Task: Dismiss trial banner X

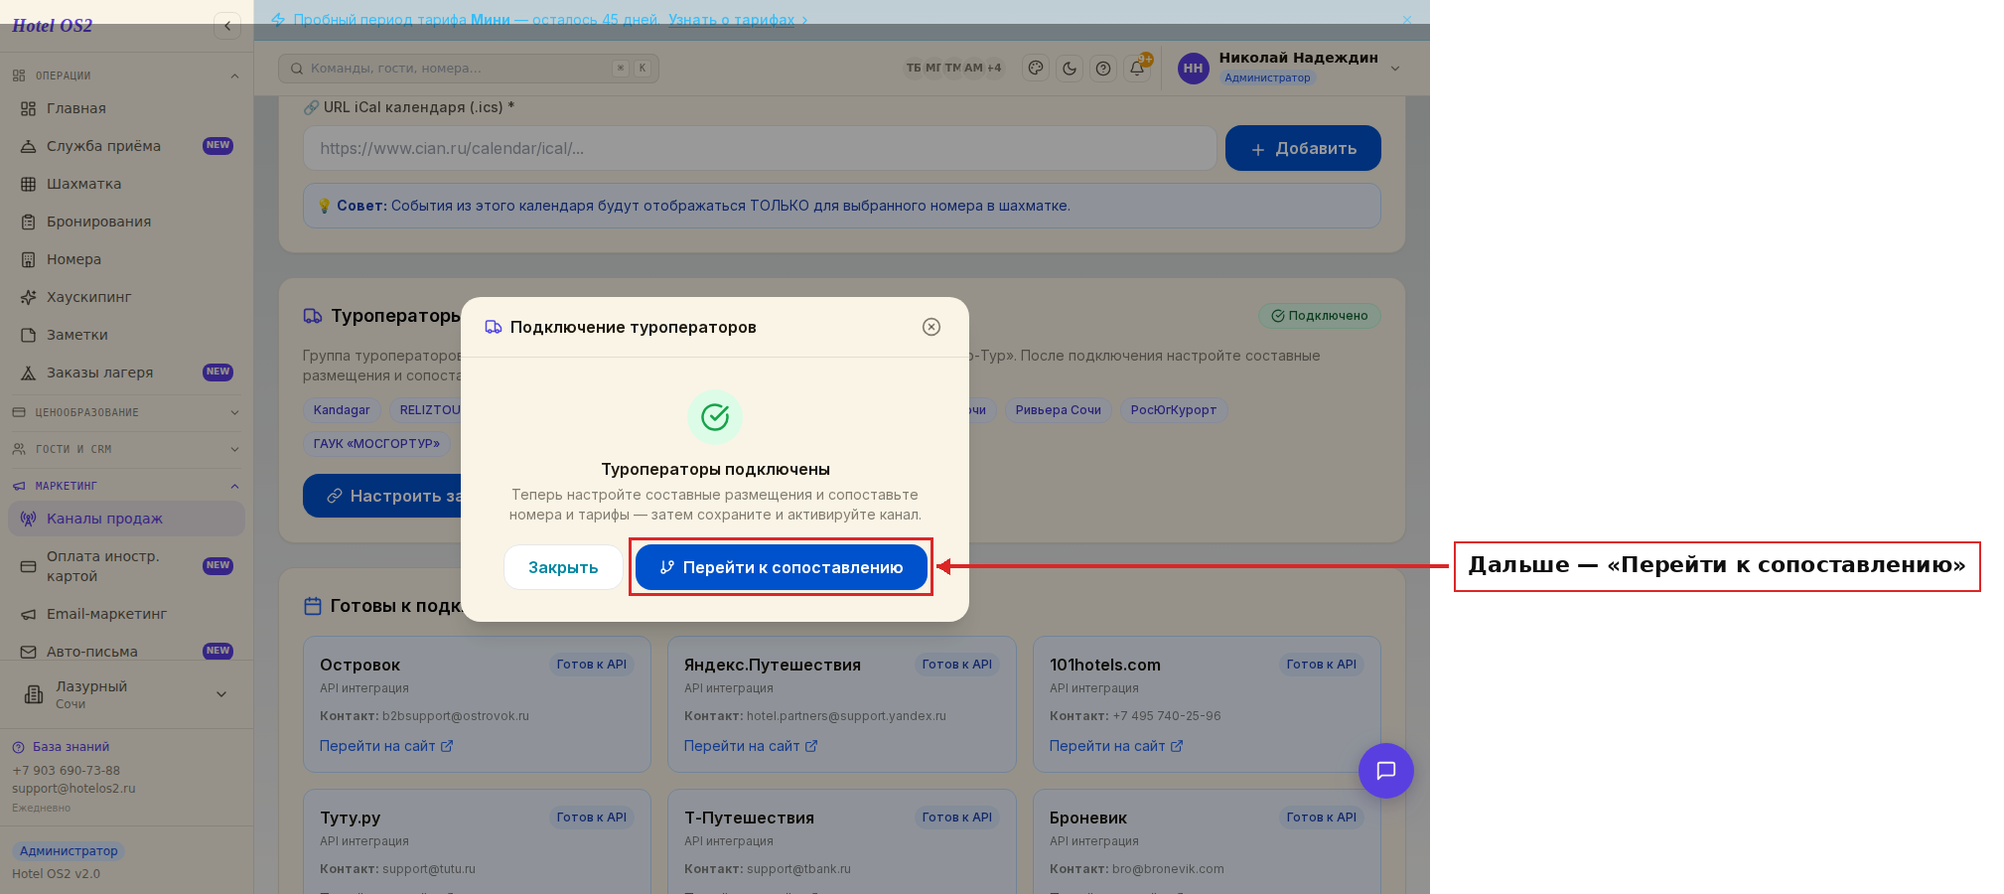Action: tap(1406, 20)
